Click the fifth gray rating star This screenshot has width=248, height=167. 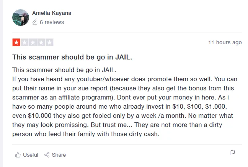tap(49, 42)
